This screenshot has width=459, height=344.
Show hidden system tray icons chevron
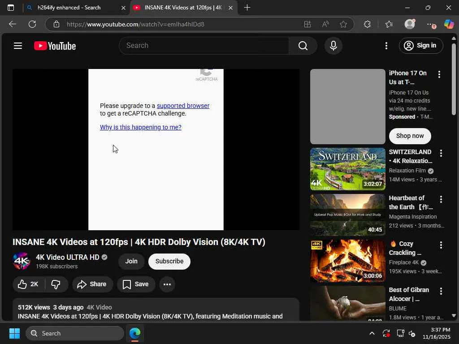click(372, 333)
